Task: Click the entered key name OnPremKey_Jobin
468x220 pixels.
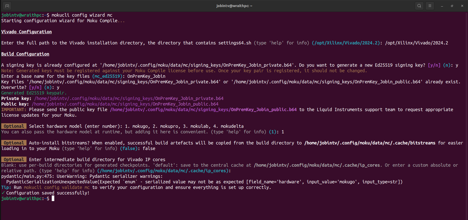Action: (146, 76)
